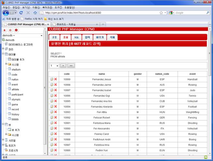
Task: Click 테이블 추가 link
Action: point(18,60)
